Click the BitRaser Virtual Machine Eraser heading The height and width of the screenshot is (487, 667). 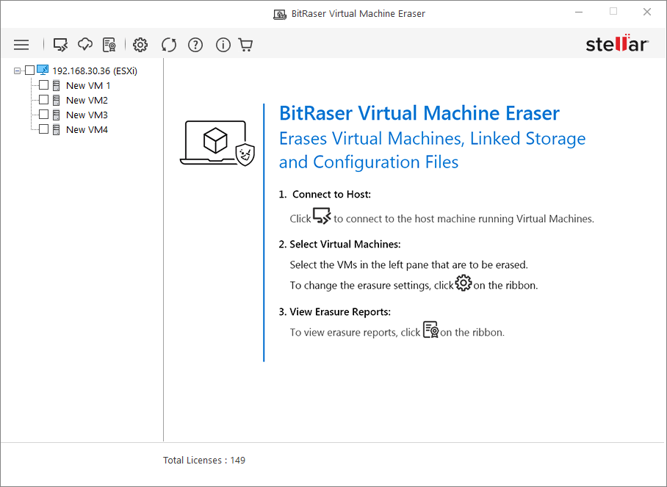pos(419,113)
